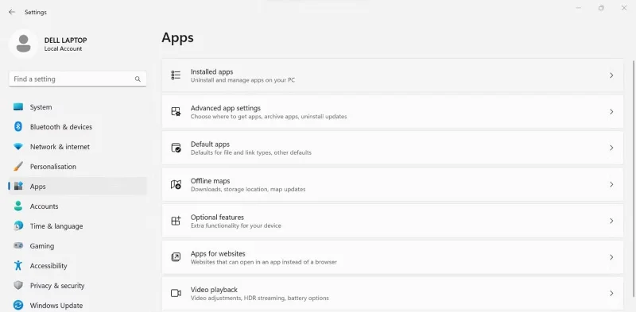Open Gaming settings category
This screenshot has height=312, width=636.
[x=77, y=246]
